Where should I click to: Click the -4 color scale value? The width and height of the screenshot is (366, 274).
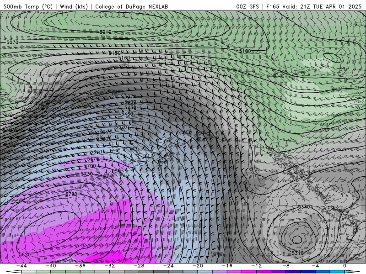click(x=315, y=266)
